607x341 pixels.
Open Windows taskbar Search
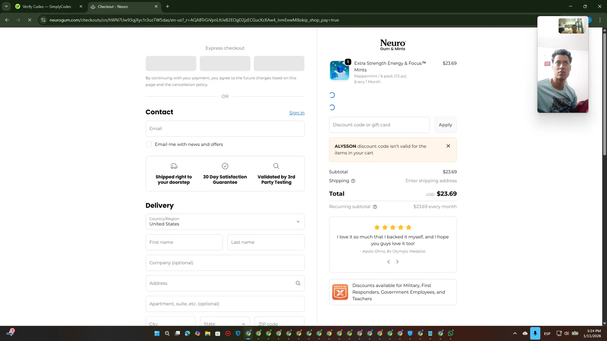167,333
